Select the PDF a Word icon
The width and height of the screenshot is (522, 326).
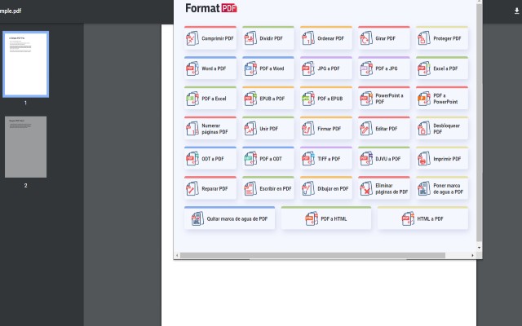pyautogui.click(x=250, y=68)
